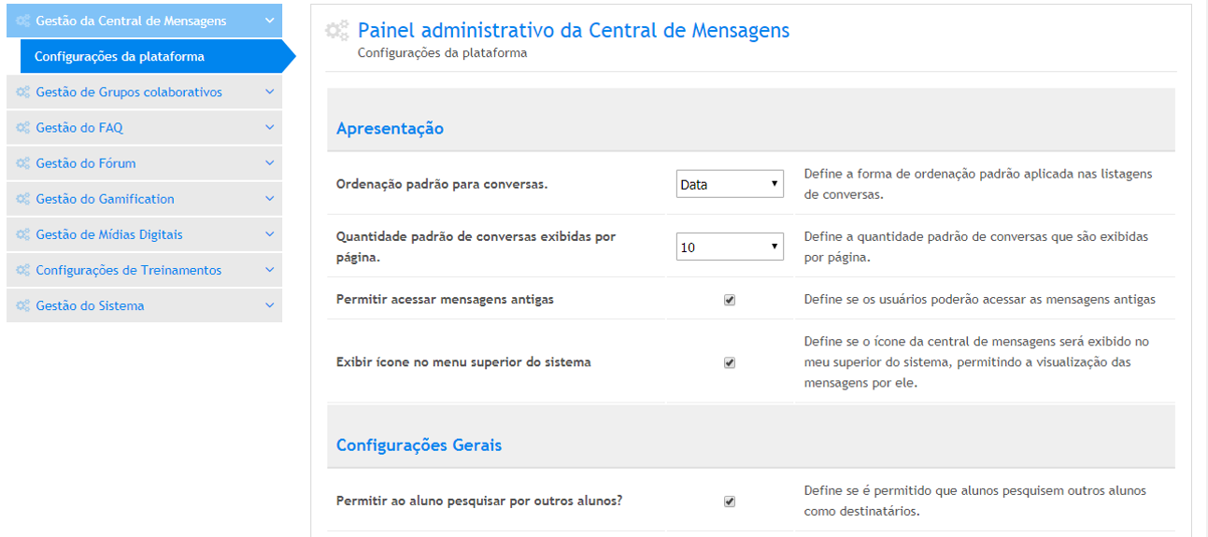Select Configurações da plataforma submenu item
The height and width of the screenshot is (537, 1208).
[x=120, y=57]
